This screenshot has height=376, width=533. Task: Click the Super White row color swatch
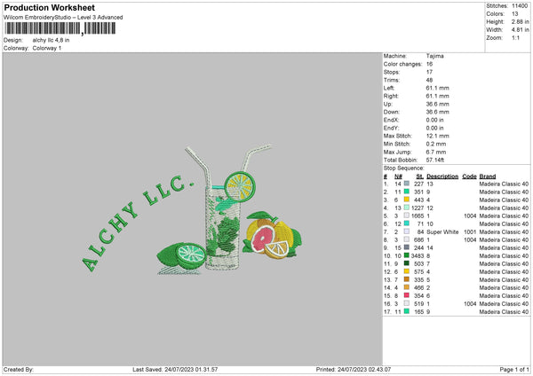[x=407, y=231]
